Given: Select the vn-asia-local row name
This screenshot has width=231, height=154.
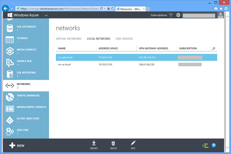Looking at the screenshot, I should tap(65, 57).
